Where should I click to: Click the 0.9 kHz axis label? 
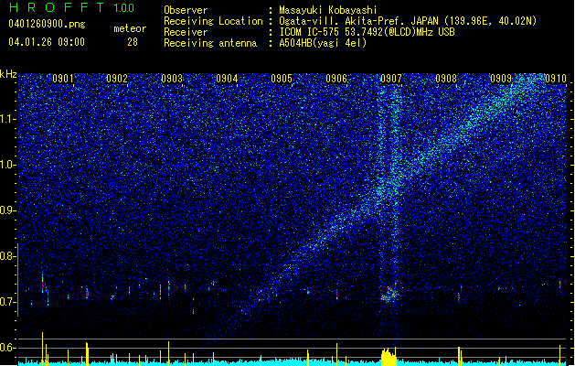pyautogui.click(x=8, y=210)
